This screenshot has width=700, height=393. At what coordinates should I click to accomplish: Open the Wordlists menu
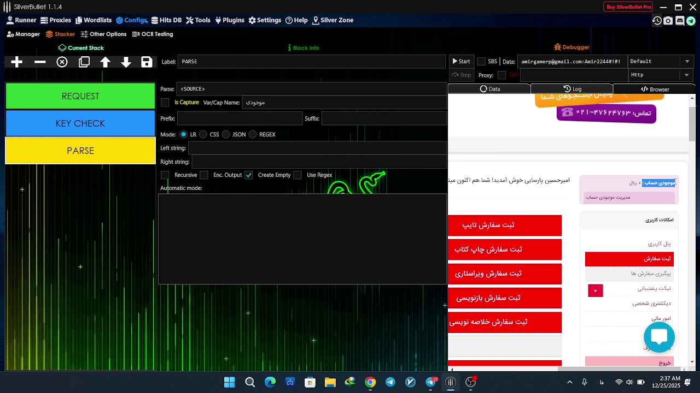point(94,20)
